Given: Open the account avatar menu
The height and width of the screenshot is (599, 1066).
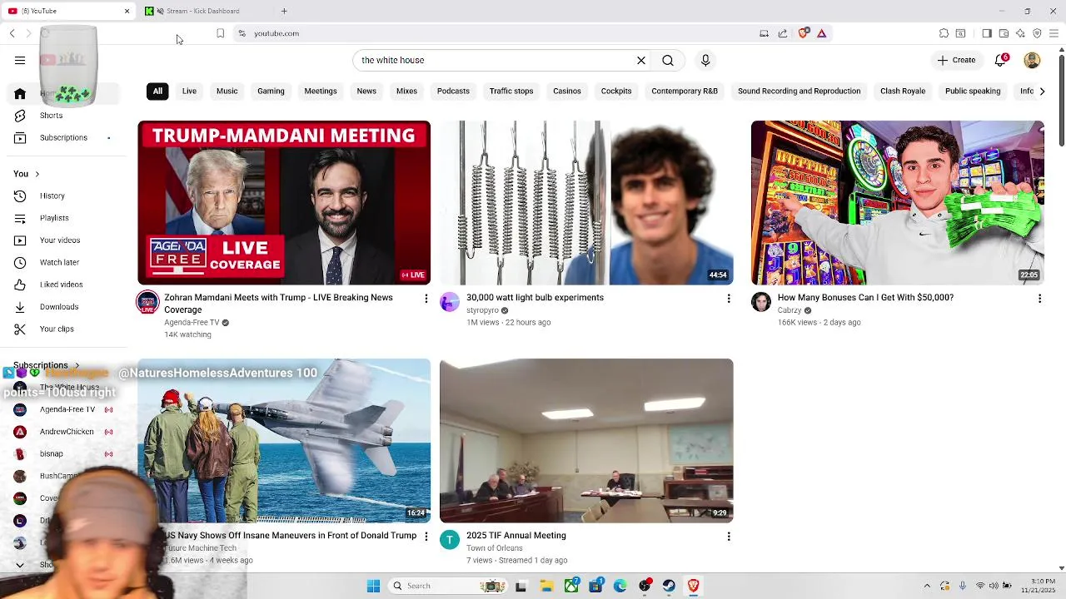Looking at the screenshot, I should [x=1032, y=60].
